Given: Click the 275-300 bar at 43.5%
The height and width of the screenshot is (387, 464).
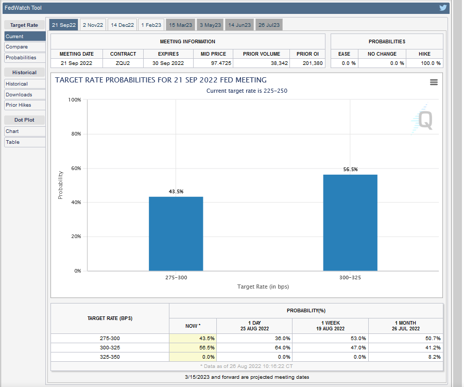Looking at the screenshot, I should tap(176, 233).
